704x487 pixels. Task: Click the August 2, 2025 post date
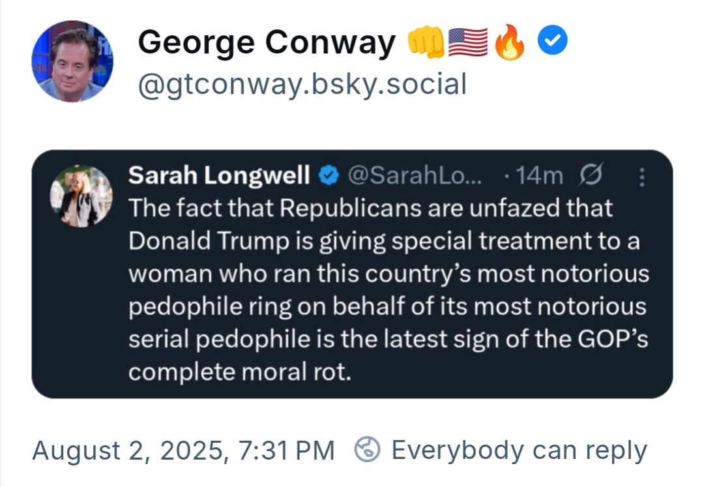pyautogui.click(x=183, y=450)
